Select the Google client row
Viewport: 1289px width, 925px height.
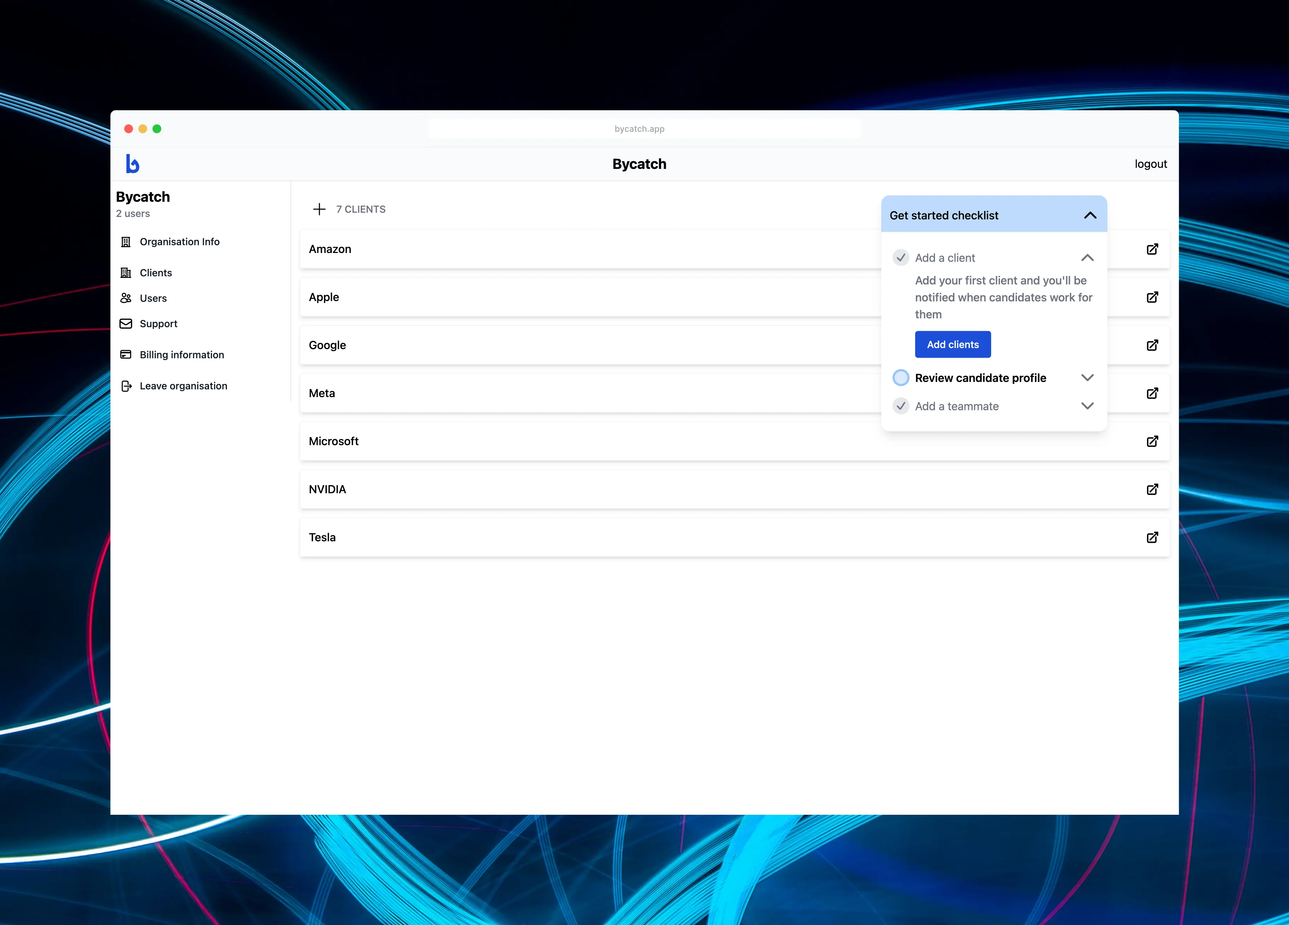click(x=734, y=345)
